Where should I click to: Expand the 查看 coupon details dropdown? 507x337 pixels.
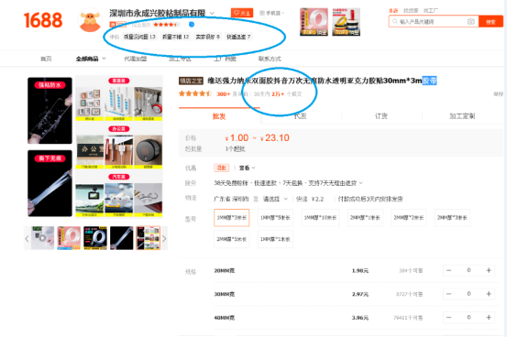tap(247, 168)
